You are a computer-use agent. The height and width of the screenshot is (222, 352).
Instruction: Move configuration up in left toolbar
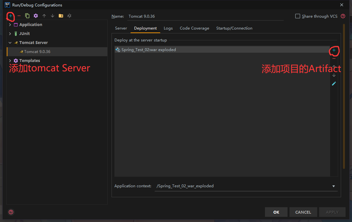pos(44,16)
